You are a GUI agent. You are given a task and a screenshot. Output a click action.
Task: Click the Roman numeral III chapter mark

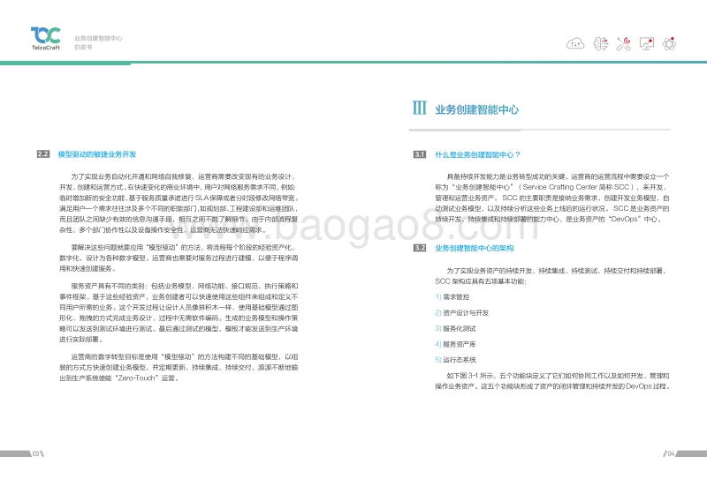pyautogui.click(x=419, y=108)
